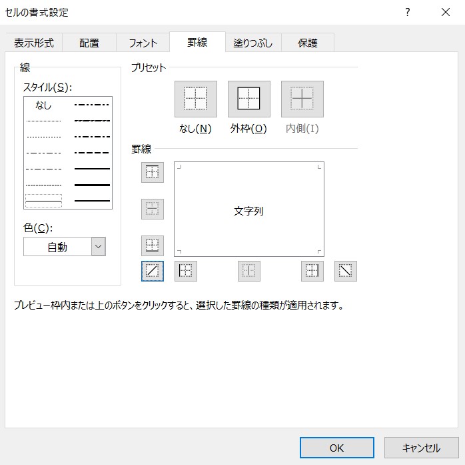Select the thin dash-dot style in the fourth row
Viewport: 465px width, 465px height.
pyautogui.click(x=43, y=153)
